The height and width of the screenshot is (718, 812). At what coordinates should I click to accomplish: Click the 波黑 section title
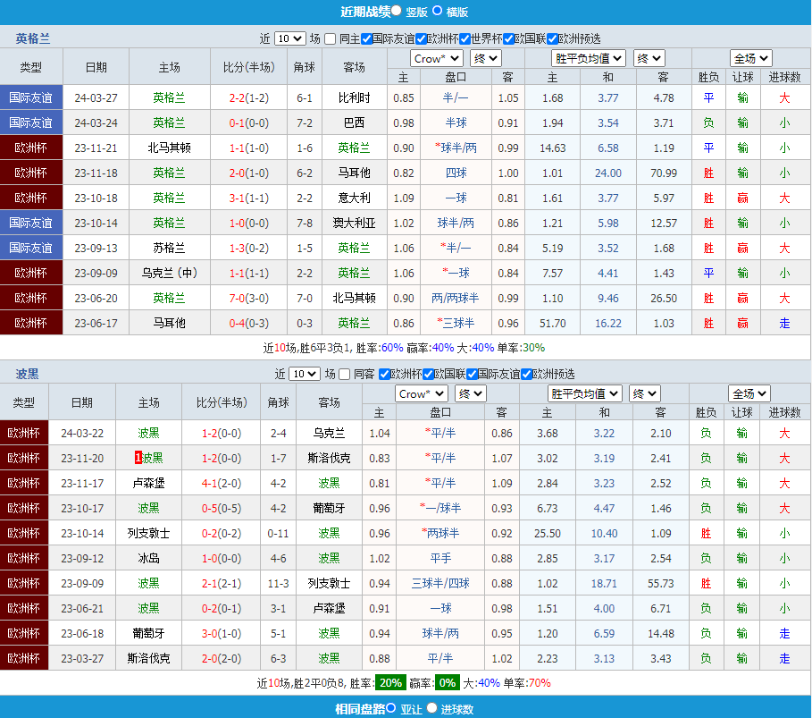[x=27, y=374]
